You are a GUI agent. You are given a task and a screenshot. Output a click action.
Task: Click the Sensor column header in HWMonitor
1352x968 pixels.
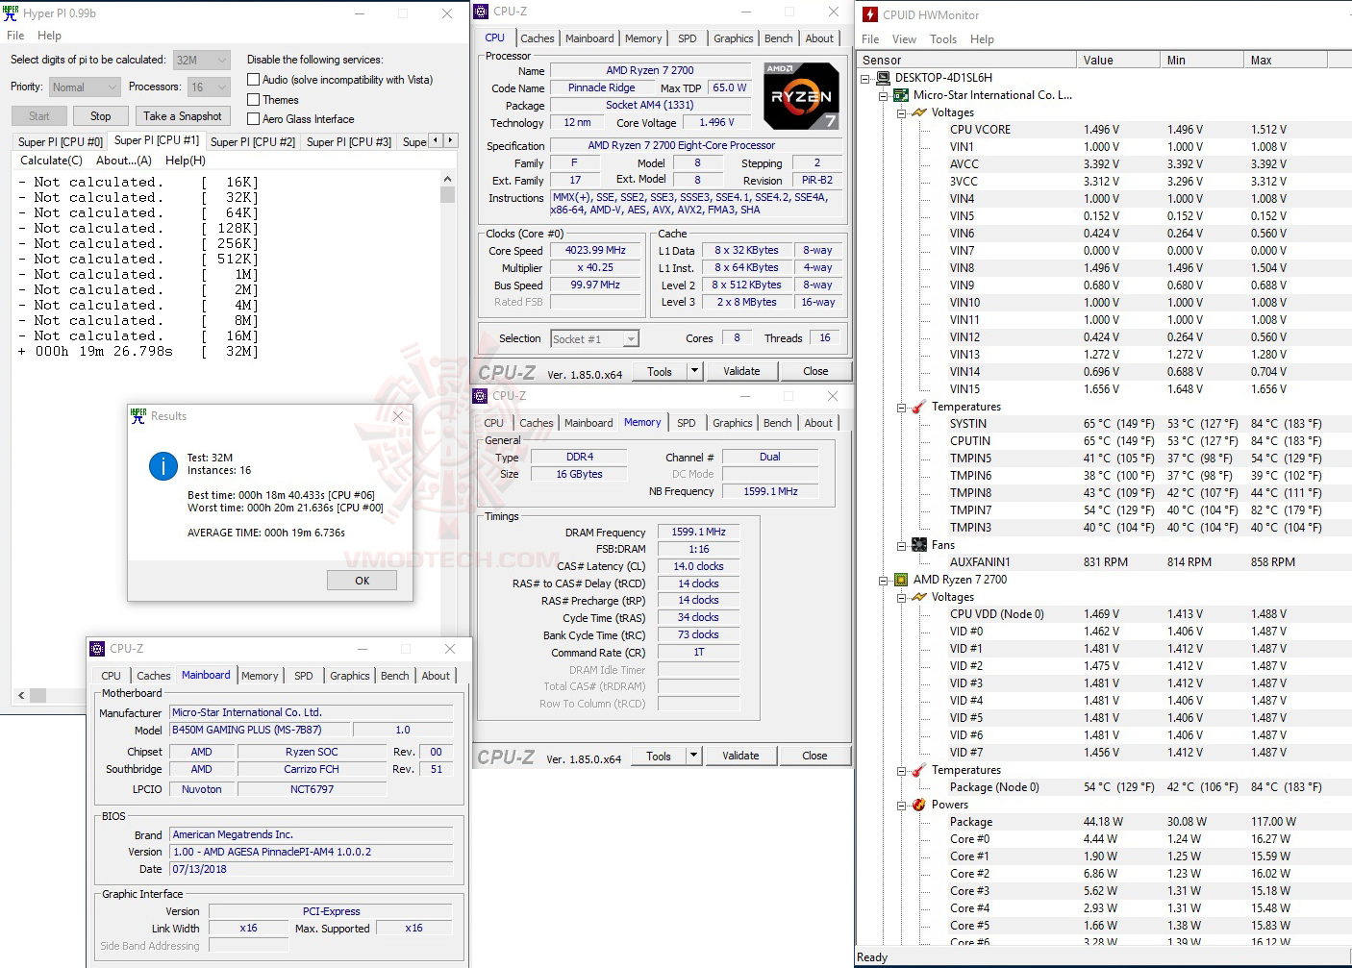tap(966, 60)
